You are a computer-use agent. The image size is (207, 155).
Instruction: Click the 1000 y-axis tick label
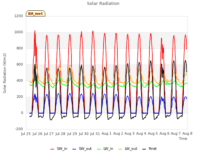[x=19, y=32]
